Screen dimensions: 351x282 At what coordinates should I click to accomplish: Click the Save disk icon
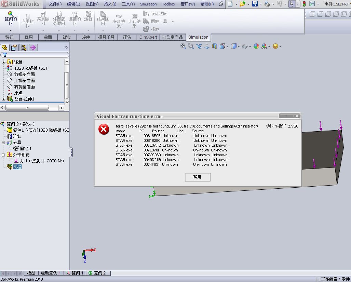click(255, 4)
